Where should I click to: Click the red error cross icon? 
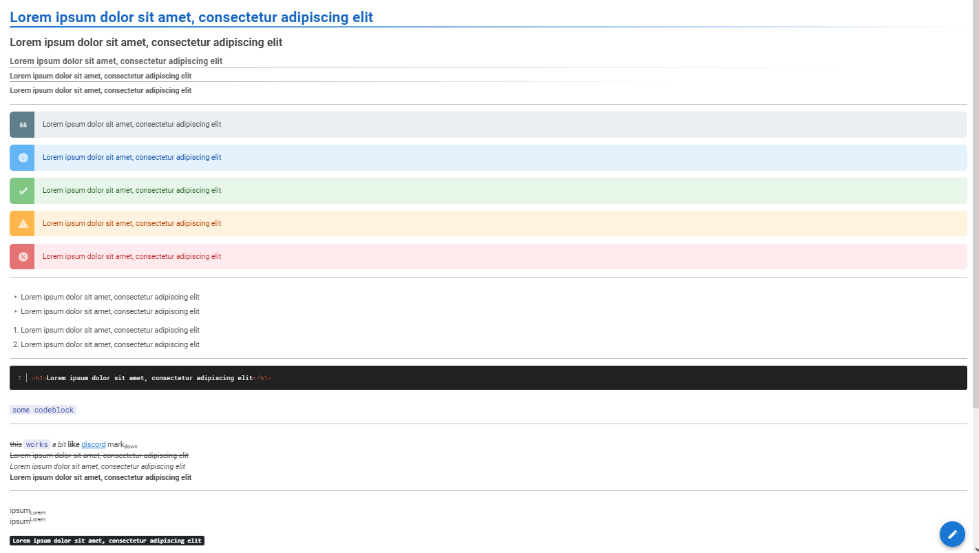pyautogui.click(x=21, y=255)
